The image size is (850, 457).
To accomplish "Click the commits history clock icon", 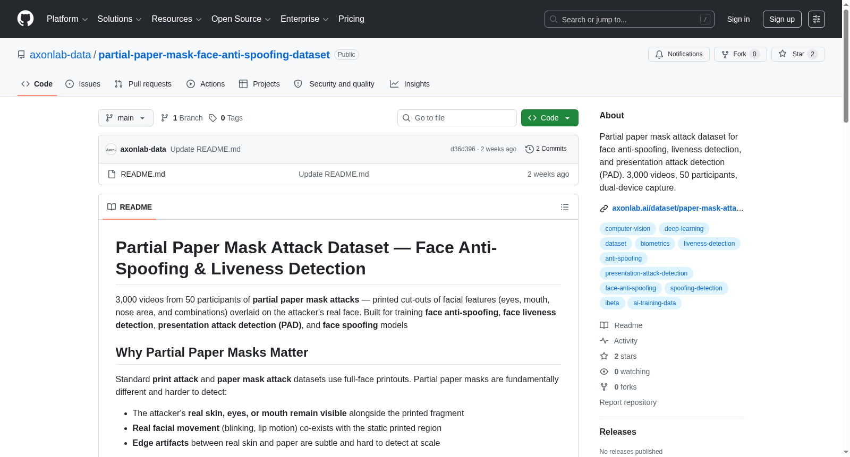I will pos(529,149).
